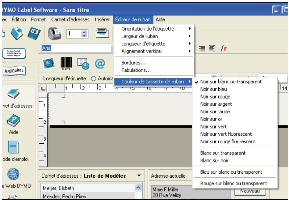Select Noir sur vert fluorescent option
This screenshot has height=200, width=289.
(x=235, y=134)
